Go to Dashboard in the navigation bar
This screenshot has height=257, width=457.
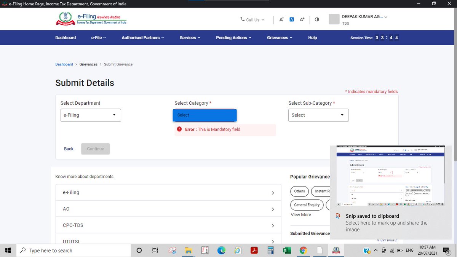(66, 38)
